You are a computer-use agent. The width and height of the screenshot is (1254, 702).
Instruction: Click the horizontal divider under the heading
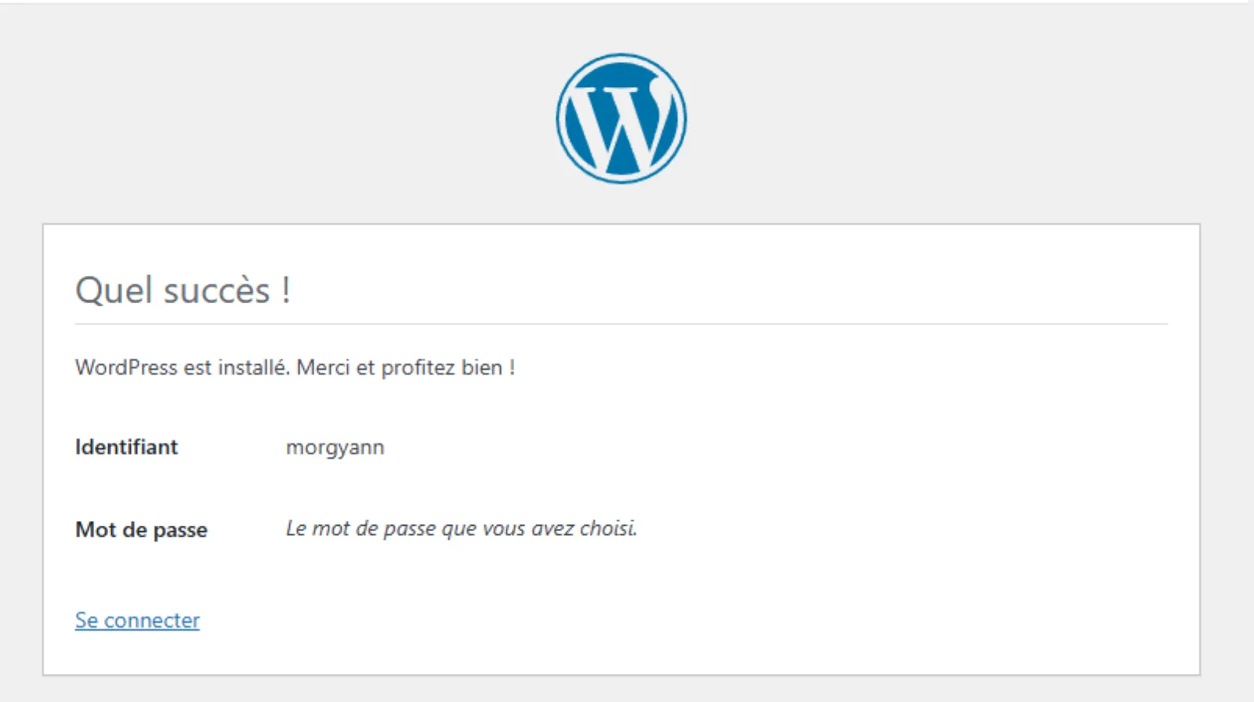[x=621, y=324]
